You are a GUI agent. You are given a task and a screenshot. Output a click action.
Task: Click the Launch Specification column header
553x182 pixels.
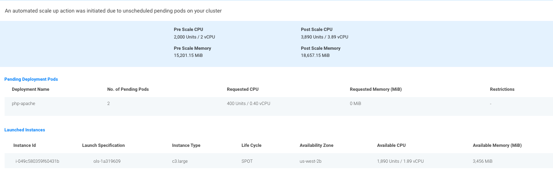103,145
